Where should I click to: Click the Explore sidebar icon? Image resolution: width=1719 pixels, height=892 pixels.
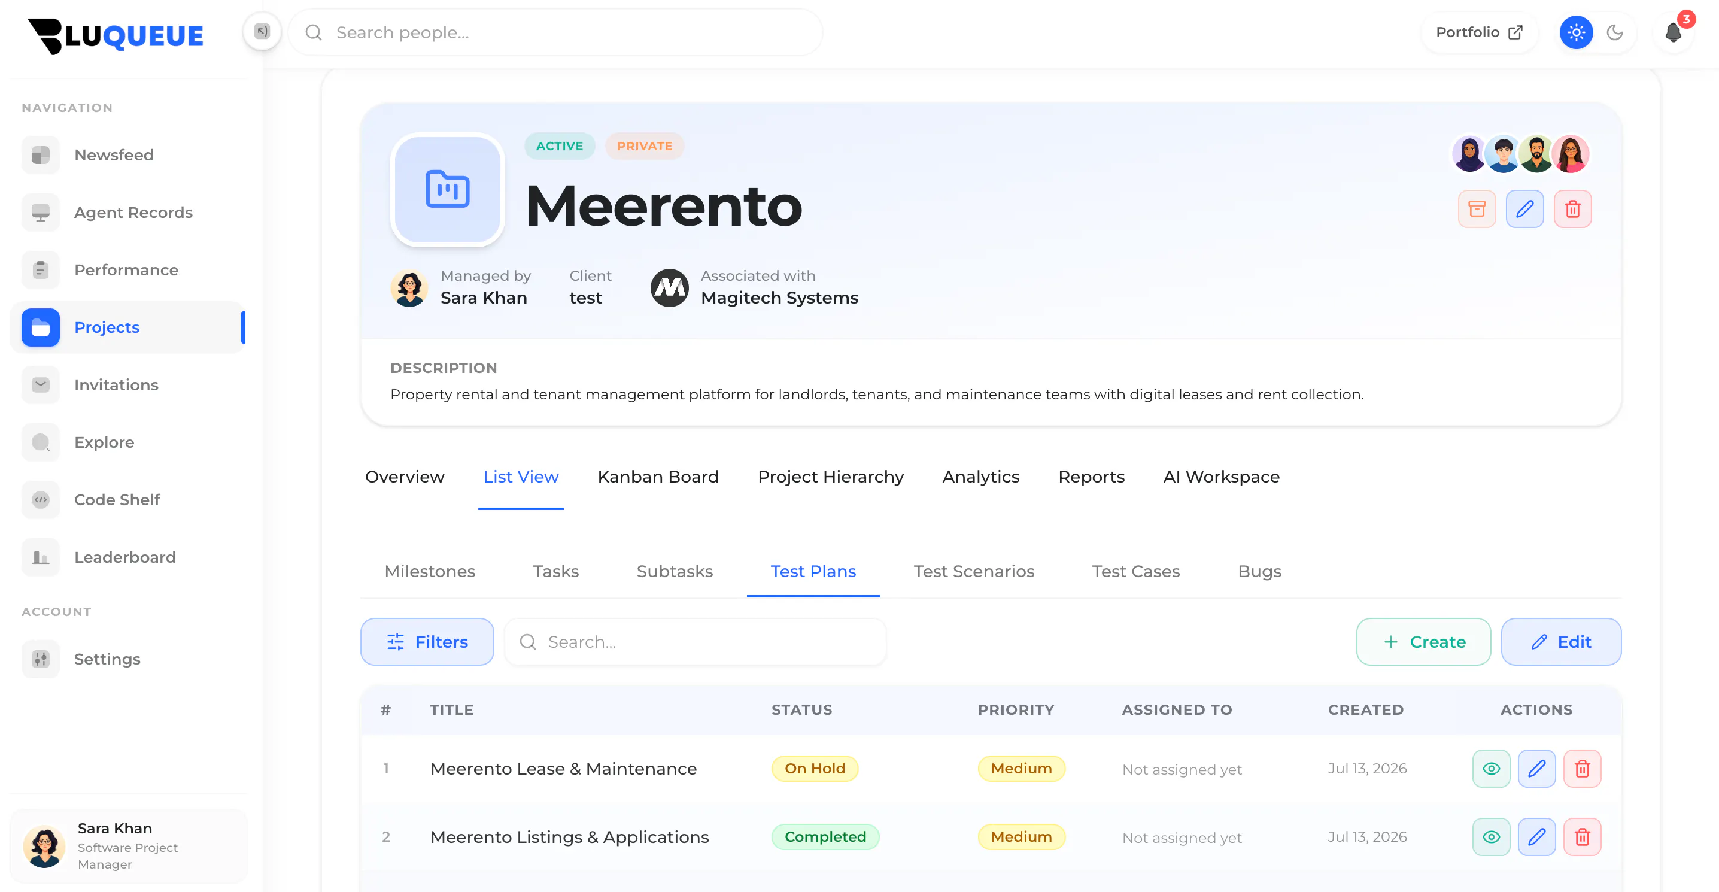(x=41, y=442)
